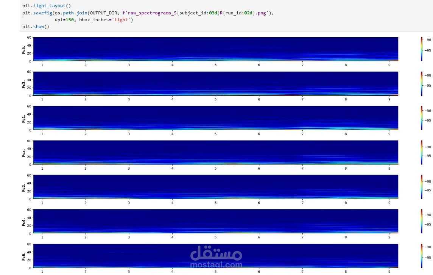Click the -95 label on Fcz. colorbar
Viewport: 433px width, 275px height.
428,156
